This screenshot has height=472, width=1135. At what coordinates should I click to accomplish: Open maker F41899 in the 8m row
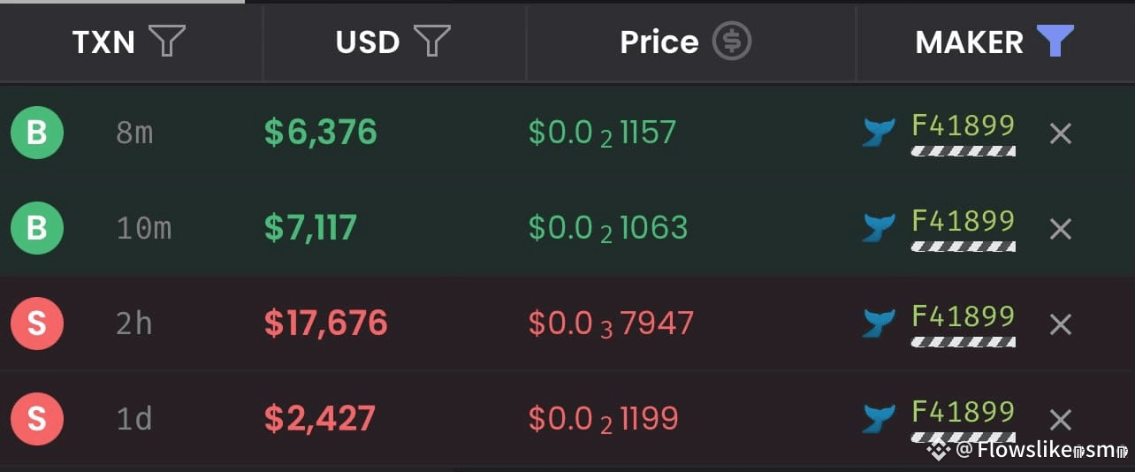point(963,126)
